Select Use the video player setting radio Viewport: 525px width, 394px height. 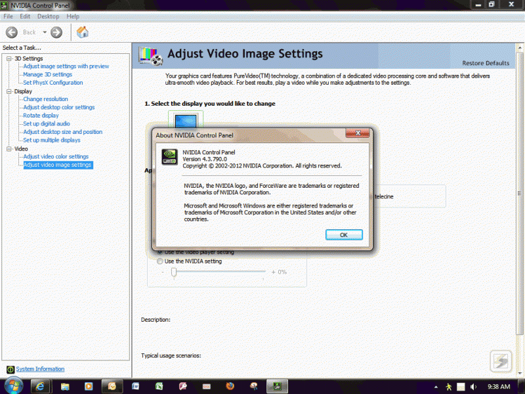pyautogui.click(x=160, y=252)
